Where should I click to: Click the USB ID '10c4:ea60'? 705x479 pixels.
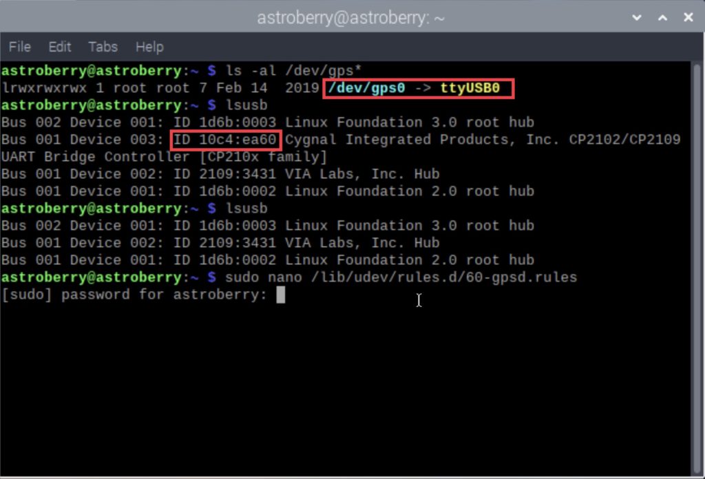click(238, 140)
